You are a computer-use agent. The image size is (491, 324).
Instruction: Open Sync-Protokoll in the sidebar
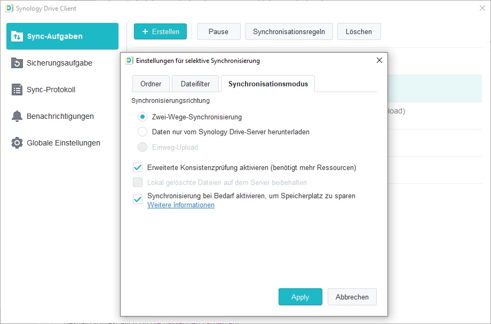tap(62, 90)
